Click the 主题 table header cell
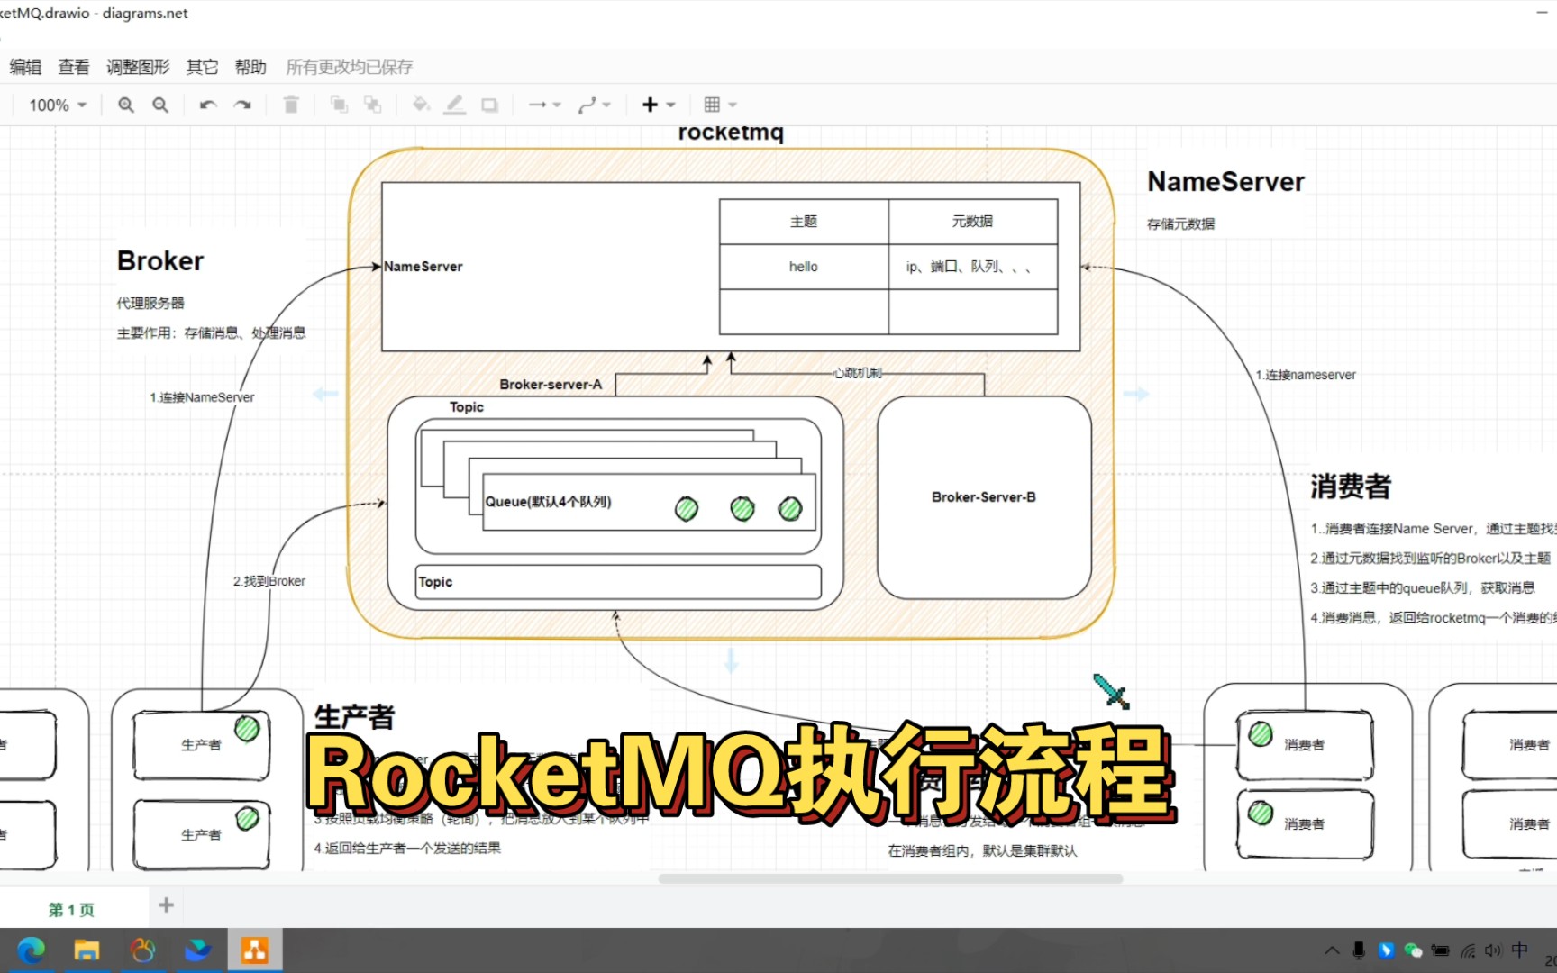Image resolution: width=1557 pixels, height=973 pixels. click(x=804, y=222)
